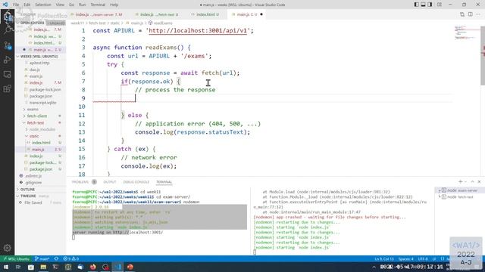Collapse the fetch-test folder
This screenshot has height=272, width=485.
pyautogui.click(x=35, y=122)
